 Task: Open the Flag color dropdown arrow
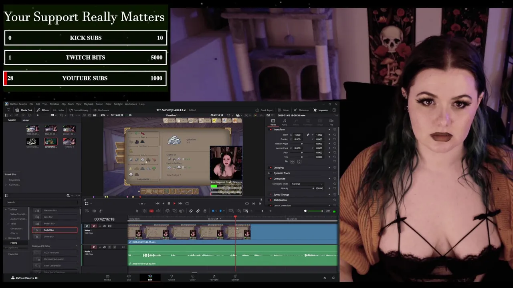pyautogui.click(x=216, y=211)
